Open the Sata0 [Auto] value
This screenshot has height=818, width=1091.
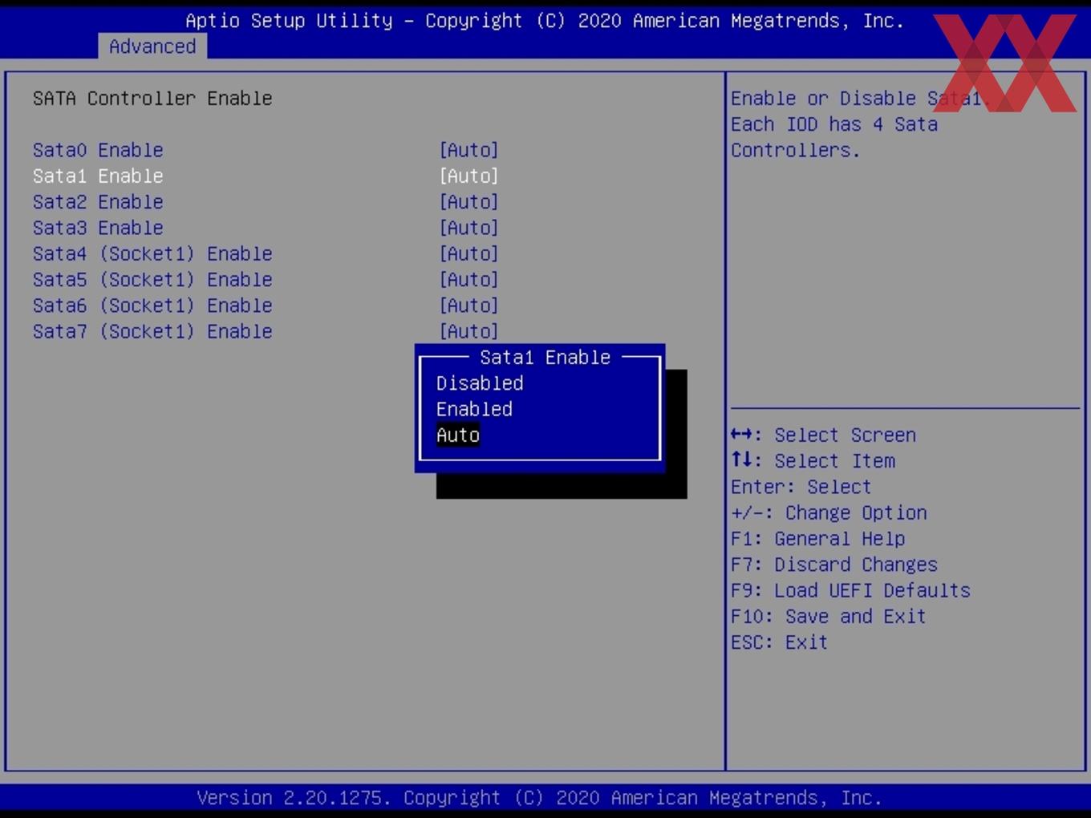pyautogui.click(x=469, y=150)
